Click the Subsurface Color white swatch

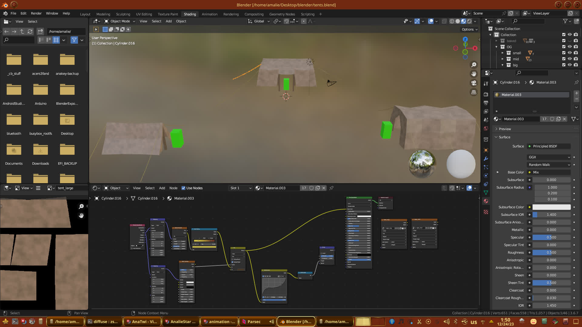(551, 207)
